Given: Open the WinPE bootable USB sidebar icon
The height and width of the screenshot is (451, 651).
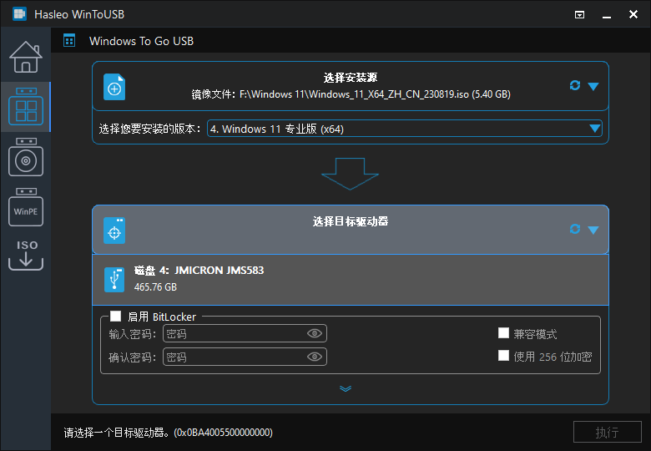Looking at the screenshot, I should click(x=26, y=207).
